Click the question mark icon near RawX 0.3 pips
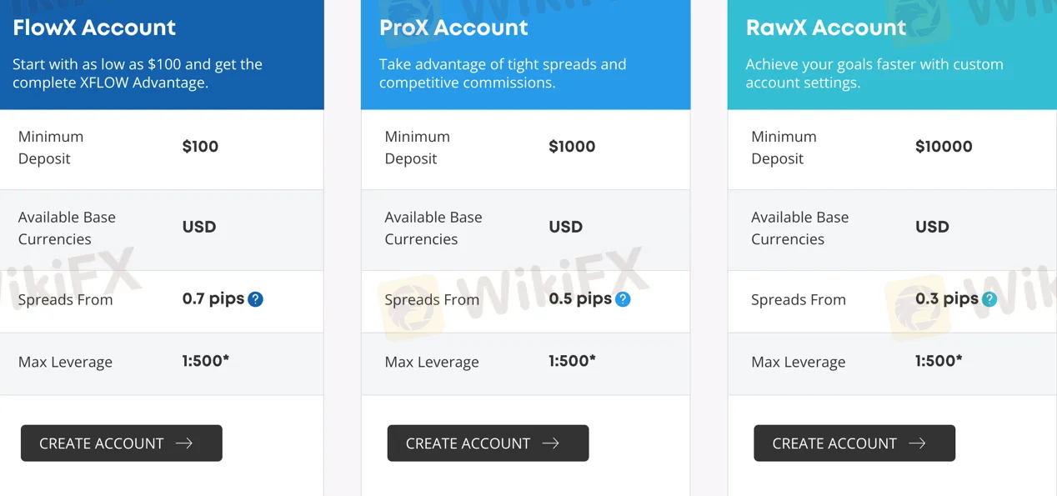 coord(988,298)
